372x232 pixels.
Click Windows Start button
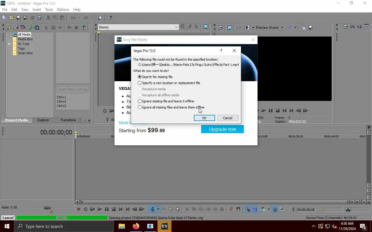point(7,226)
